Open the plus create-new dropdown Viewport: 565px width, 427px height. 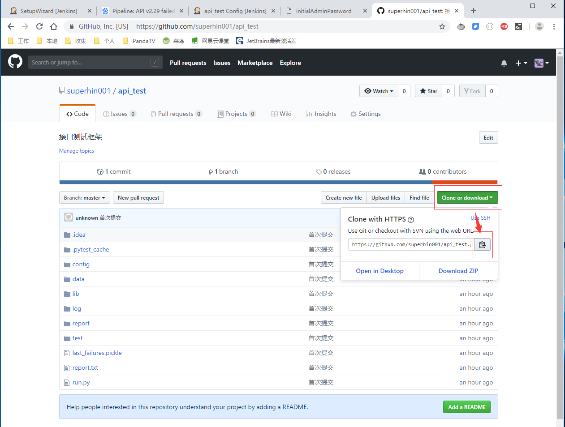pyautogui.click(x=521, y=63)
